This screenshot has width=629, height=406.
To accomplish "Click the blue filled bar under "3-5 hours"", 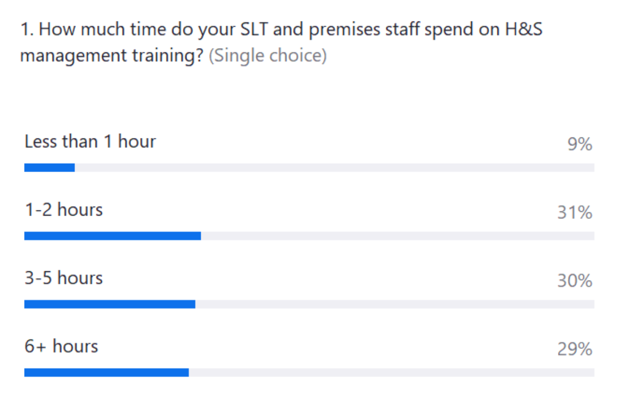I will point(110,304).
